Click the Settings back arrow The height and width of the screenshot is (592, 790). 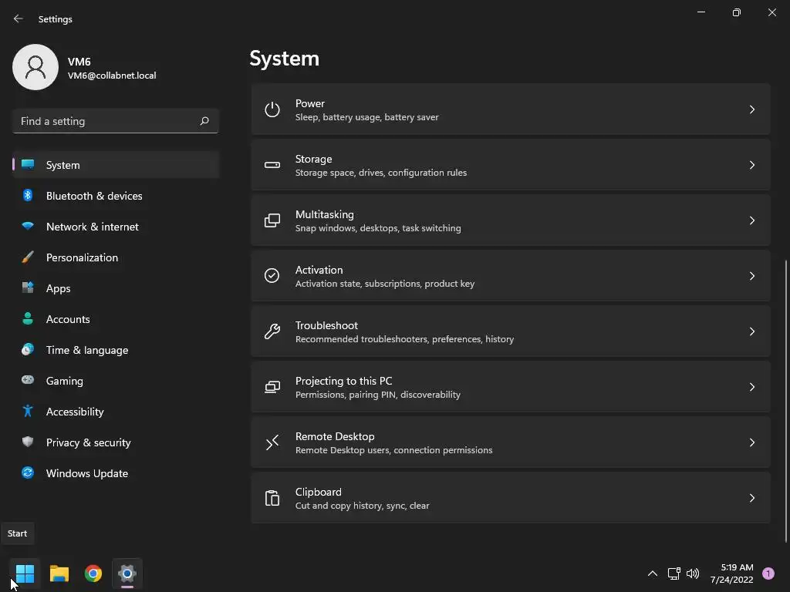19,18
